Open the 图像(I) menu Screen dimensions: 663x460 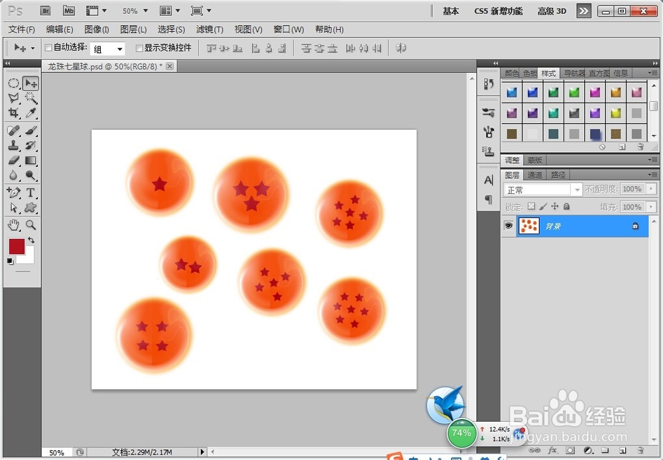96,30
